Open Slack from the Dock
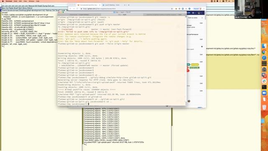This screenshot has width=268, height=151. coord(264,81)
